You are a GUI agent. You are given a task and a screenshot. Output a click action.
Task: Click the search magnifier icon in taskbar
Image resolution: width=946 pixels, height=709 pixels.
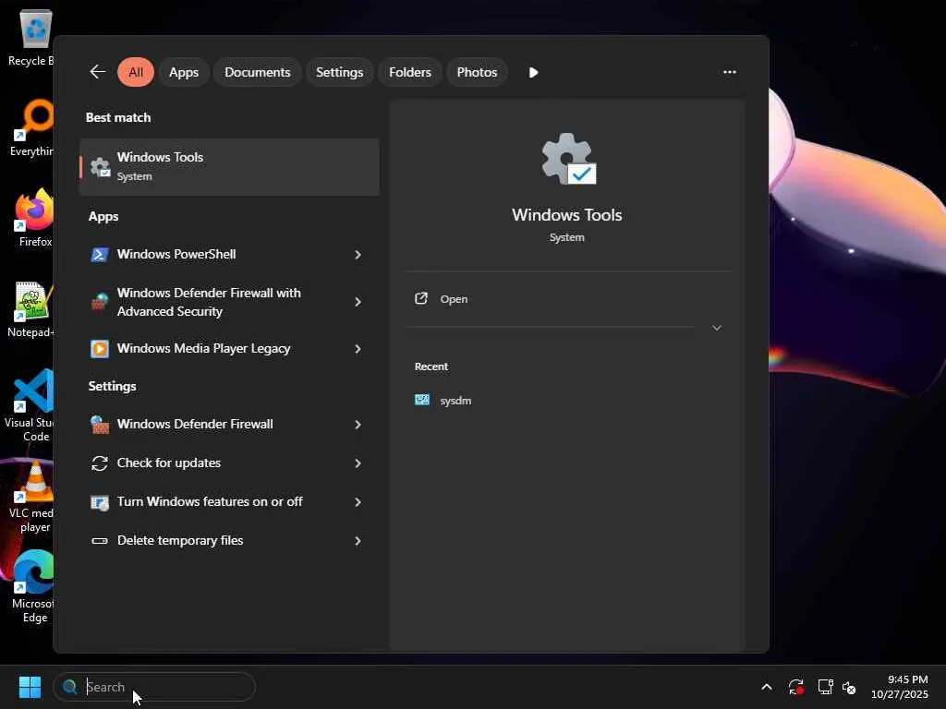pyautogui.click(x=70, y=687)
